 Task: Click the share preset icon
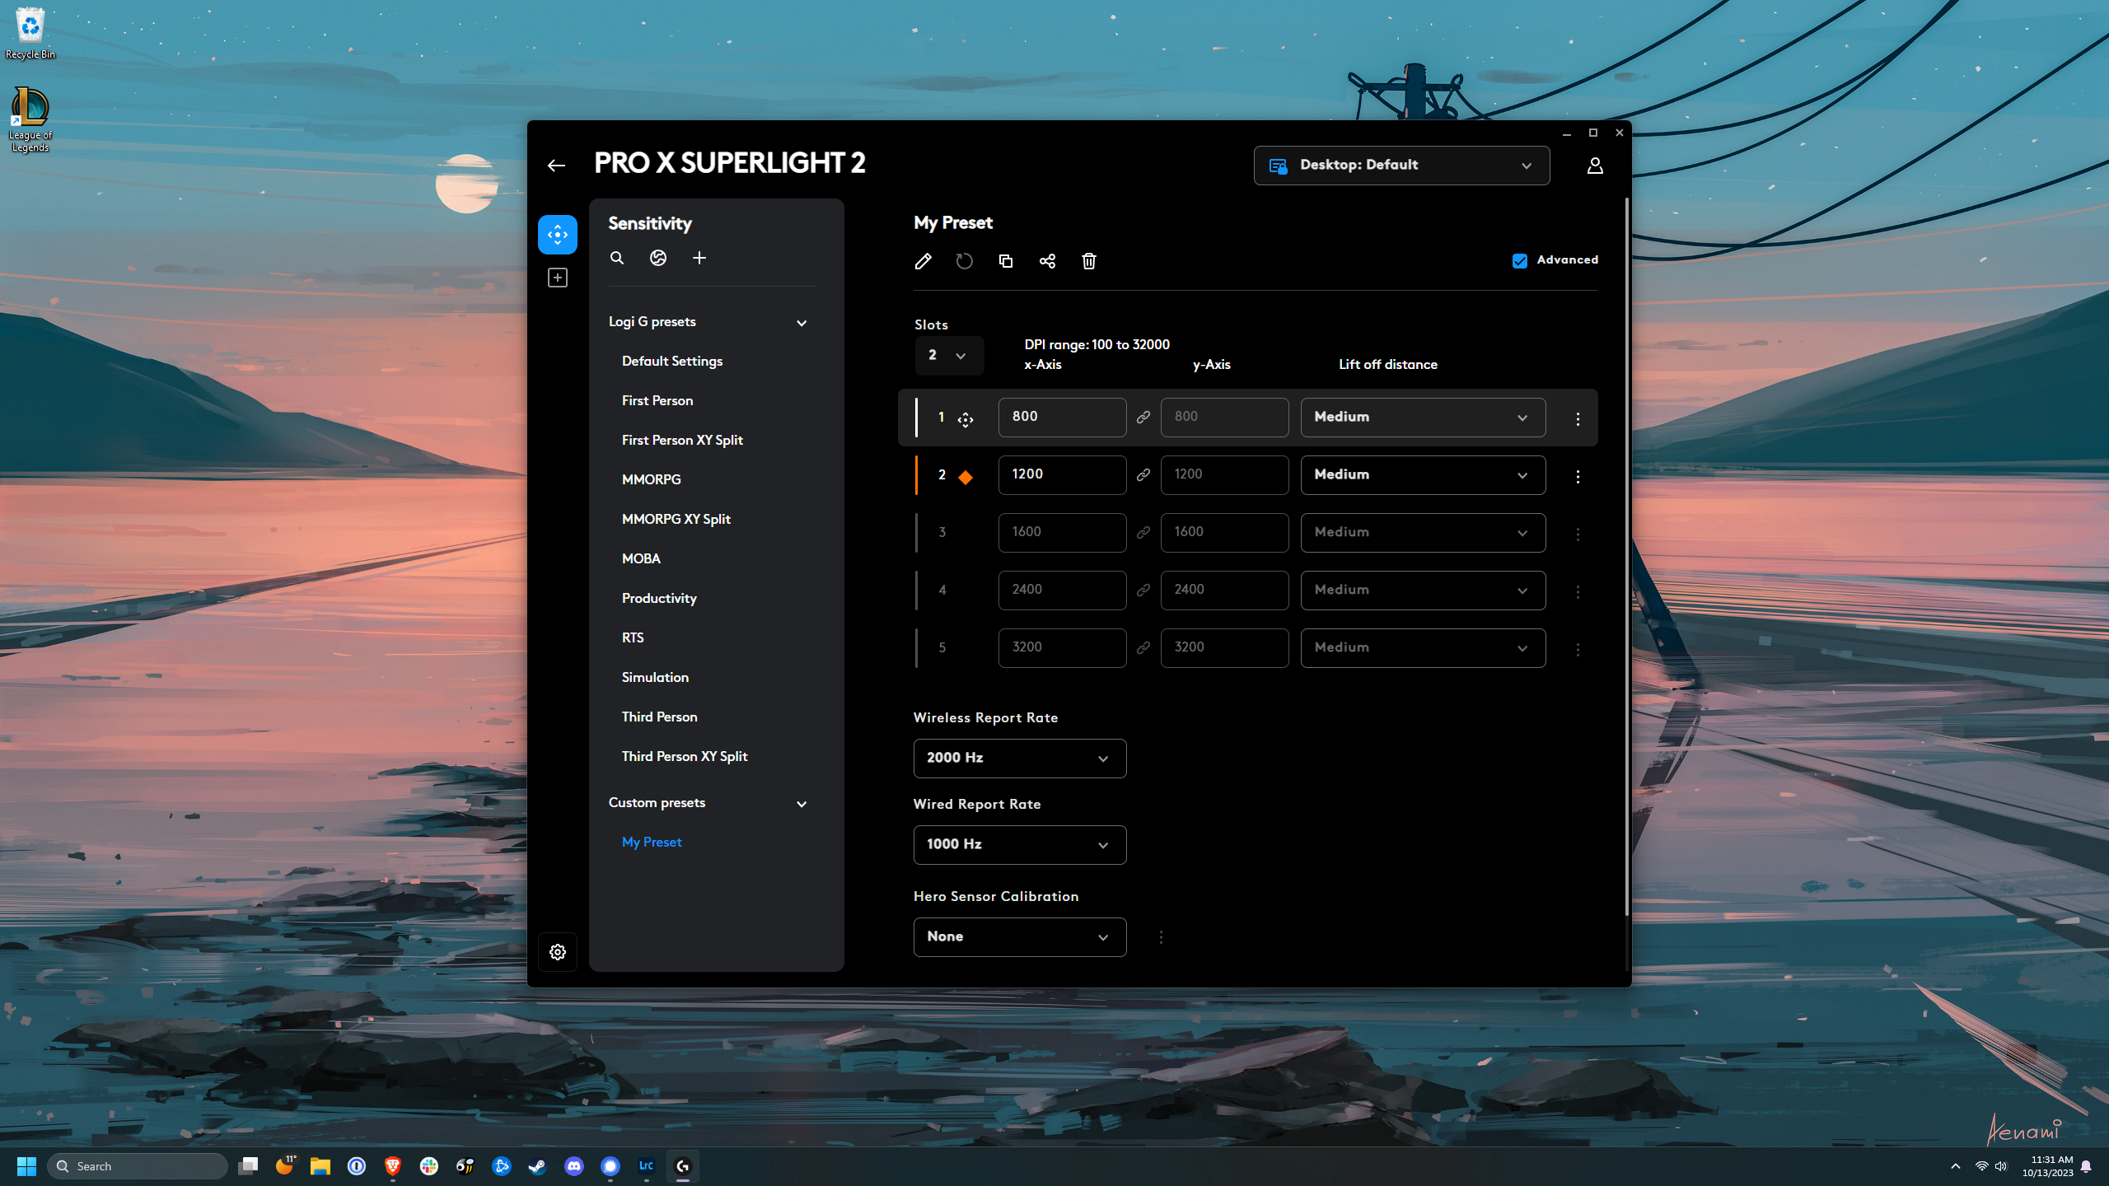point(1047,261)
